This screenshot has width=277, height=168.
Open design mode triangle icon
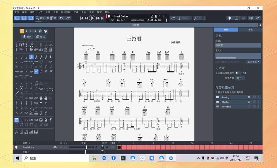pyautogui.click(x=46, y=31)
